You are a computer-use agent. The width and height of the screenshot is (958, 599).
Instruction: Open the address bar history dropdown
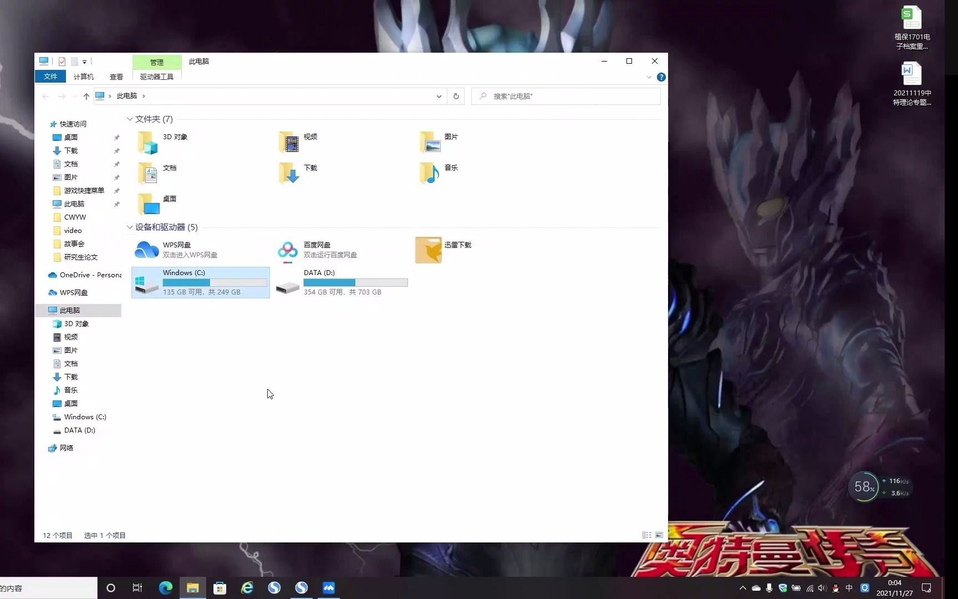pos(439,96)
